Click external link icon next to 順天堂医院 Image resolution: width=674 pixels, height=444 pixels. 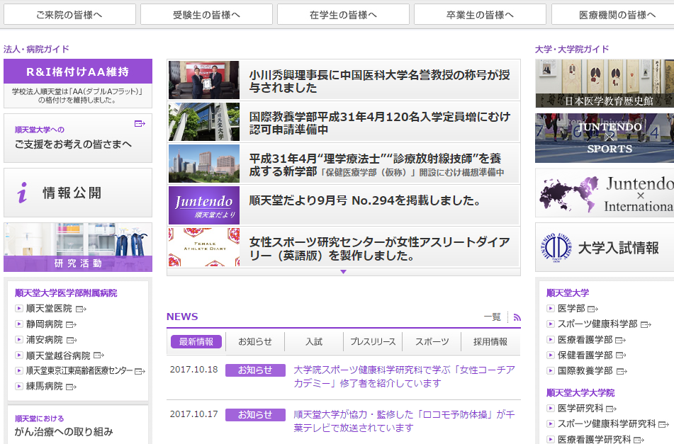click(81, 309)
